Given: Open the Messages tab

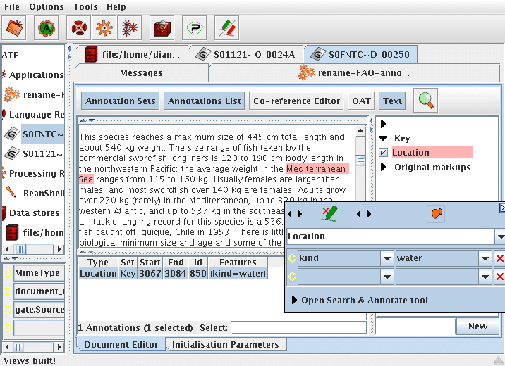Looking at the screenshot, I should click(x=141, y=73).
